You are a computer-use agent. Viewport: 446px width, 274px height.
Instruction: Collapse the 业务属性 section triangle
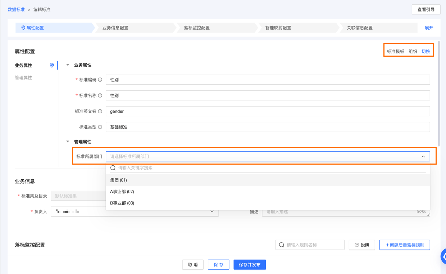point(68,65)
